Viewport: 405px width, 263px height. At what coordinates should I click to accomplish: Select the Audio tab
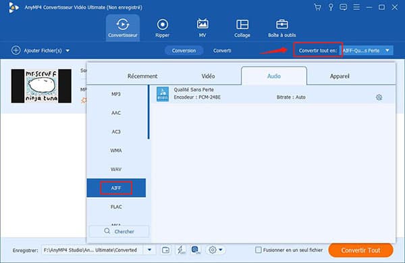[274, 76]
